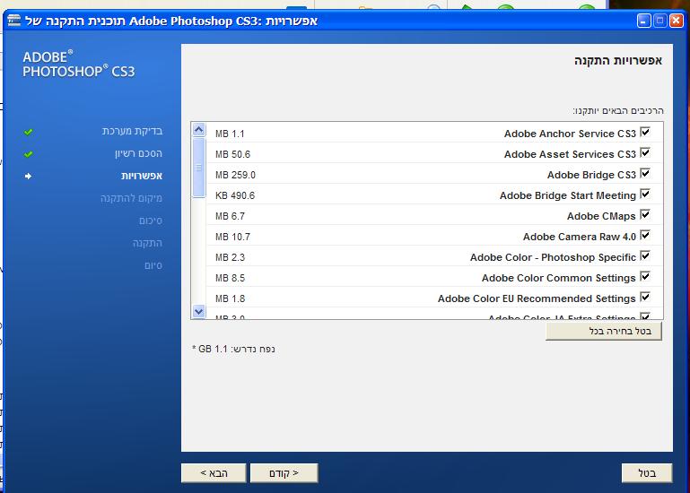The height and width of the screenshot is (493, 690).
Task: Click the 'KB 490.6' size value
Action: [235, 195]
